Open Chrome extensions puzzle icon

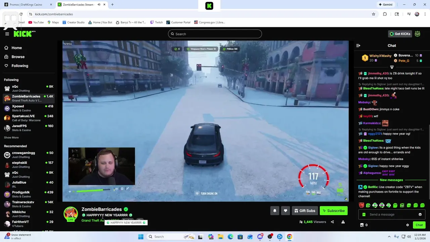[385, 14]
